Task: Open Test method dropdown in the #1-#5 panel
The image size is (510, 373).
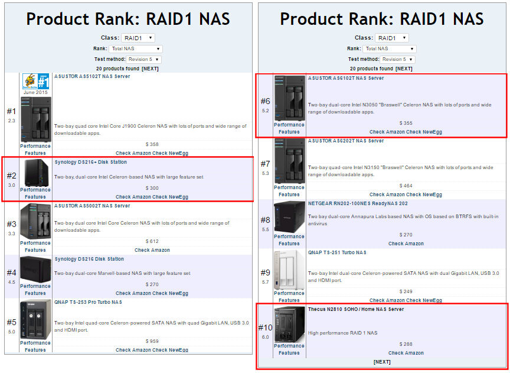Action: (143, 60)
